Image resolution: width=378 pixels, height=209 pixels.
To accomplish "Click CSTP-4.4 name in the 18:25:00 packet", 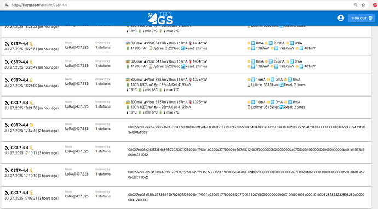I will [x=20, y=80].
